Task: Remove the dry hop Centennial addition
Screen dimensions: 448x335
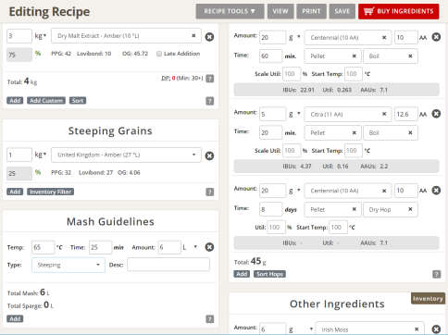Action: click(436, 191)
